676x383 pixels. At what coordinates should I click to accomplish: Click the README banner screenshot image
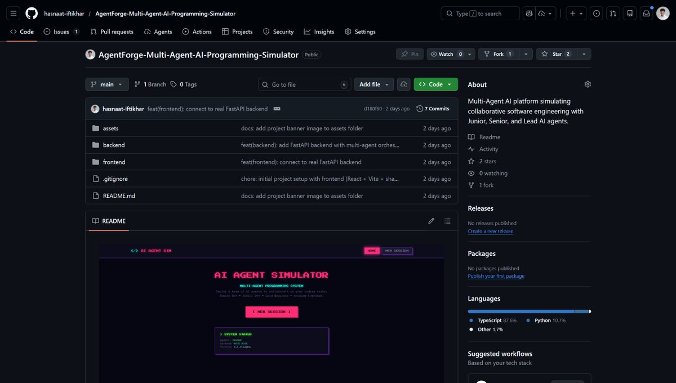(x=272, y=313)
